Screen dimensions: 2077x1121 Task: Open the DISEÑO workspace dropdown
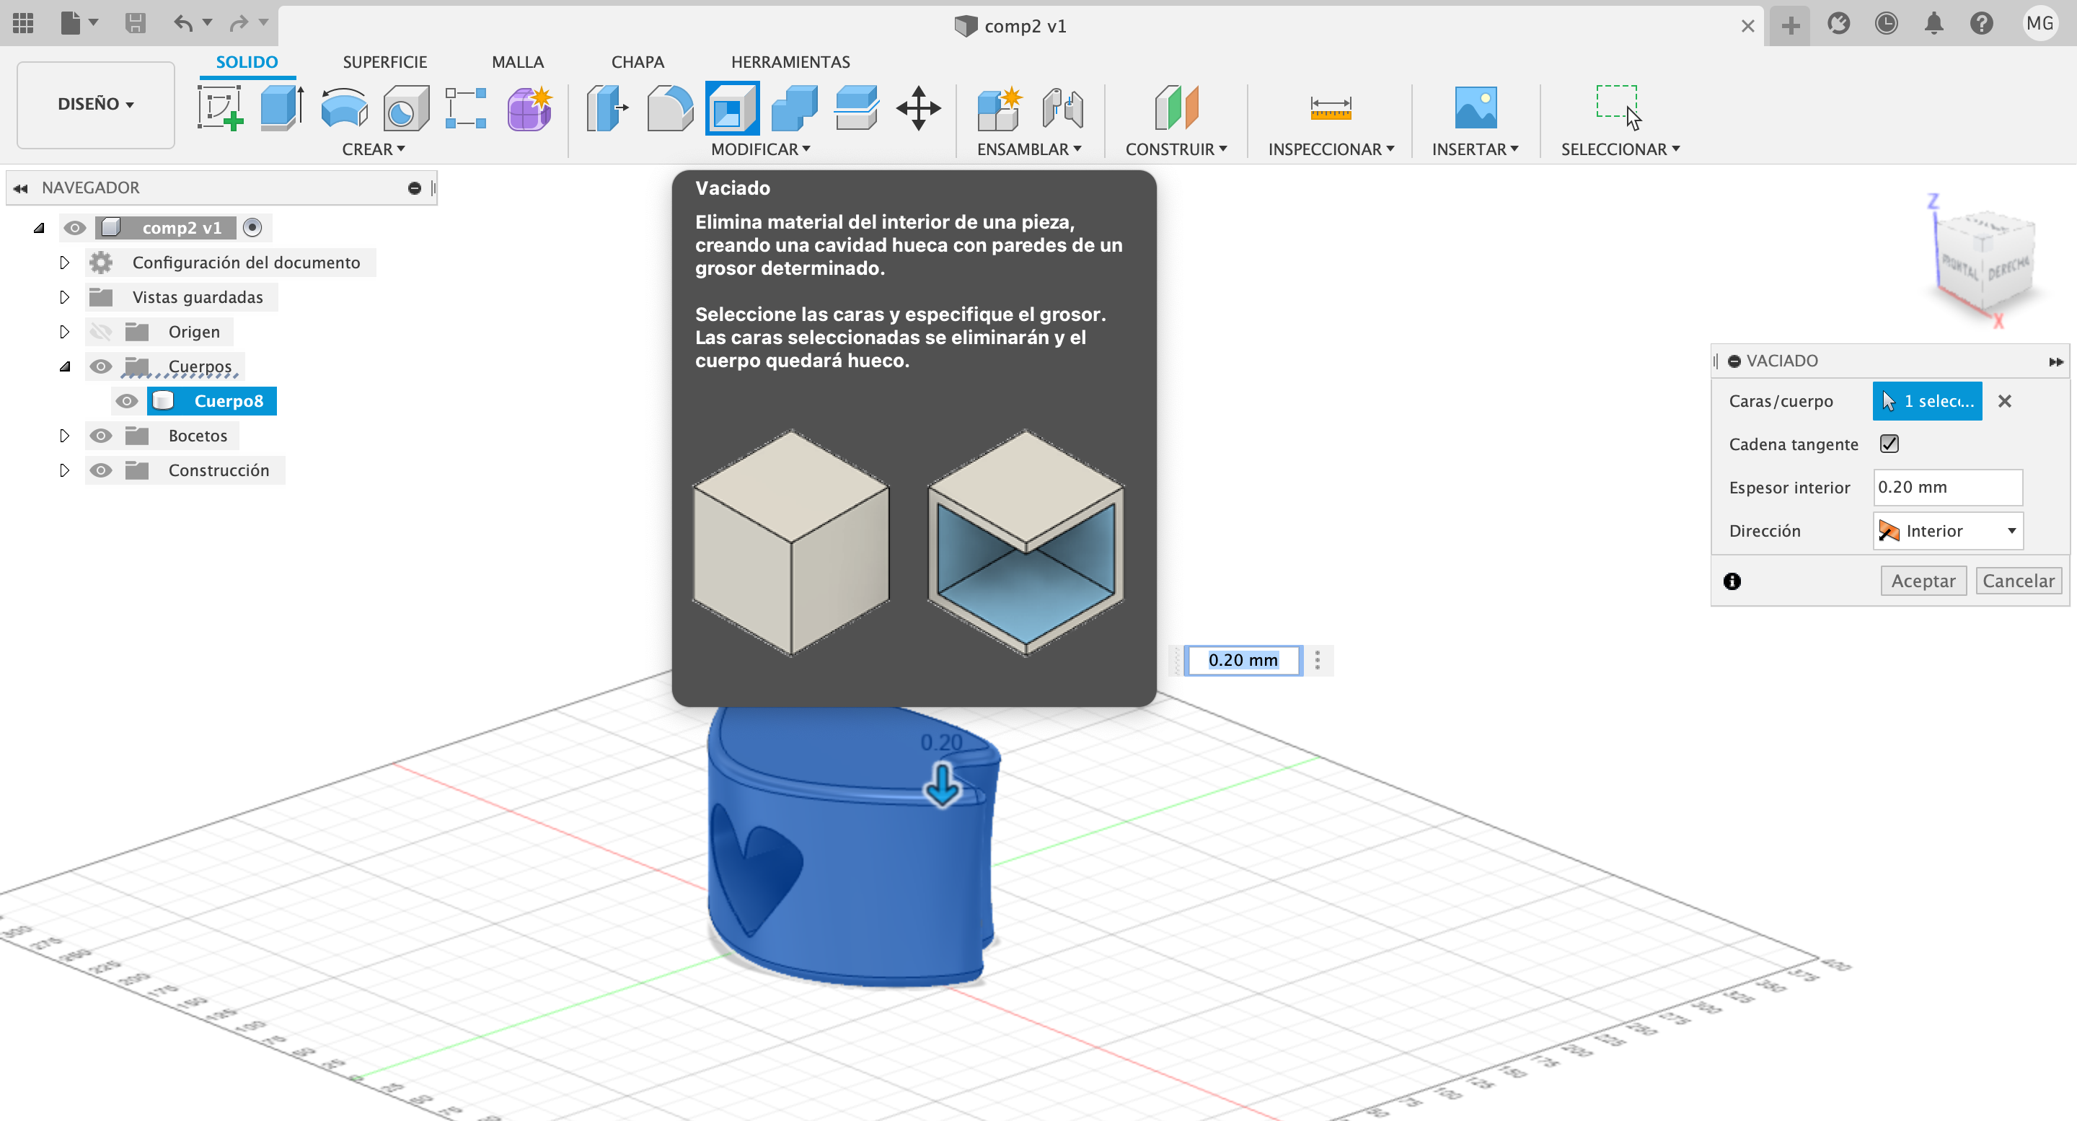(95, 104)
